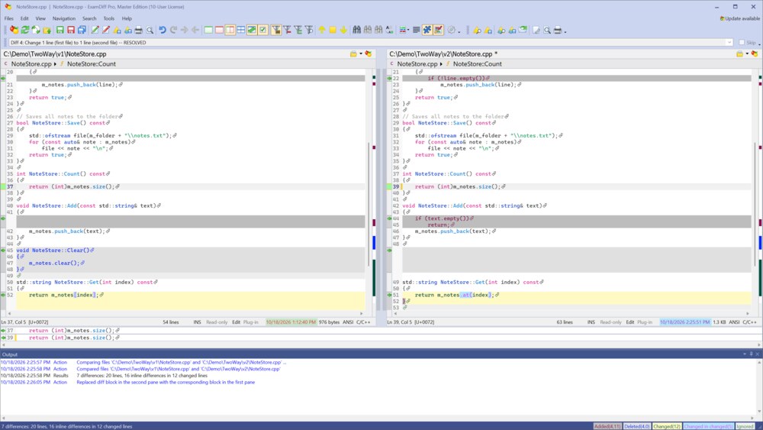Click the left pane breadcrumb arrow after NoteStore.cpp

tap(55, 64)
